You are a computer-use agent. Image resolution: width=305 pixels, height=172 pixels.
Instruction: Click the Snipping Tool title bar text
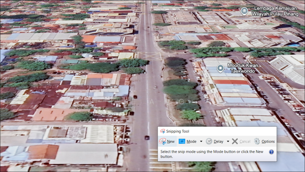(177, 131)
